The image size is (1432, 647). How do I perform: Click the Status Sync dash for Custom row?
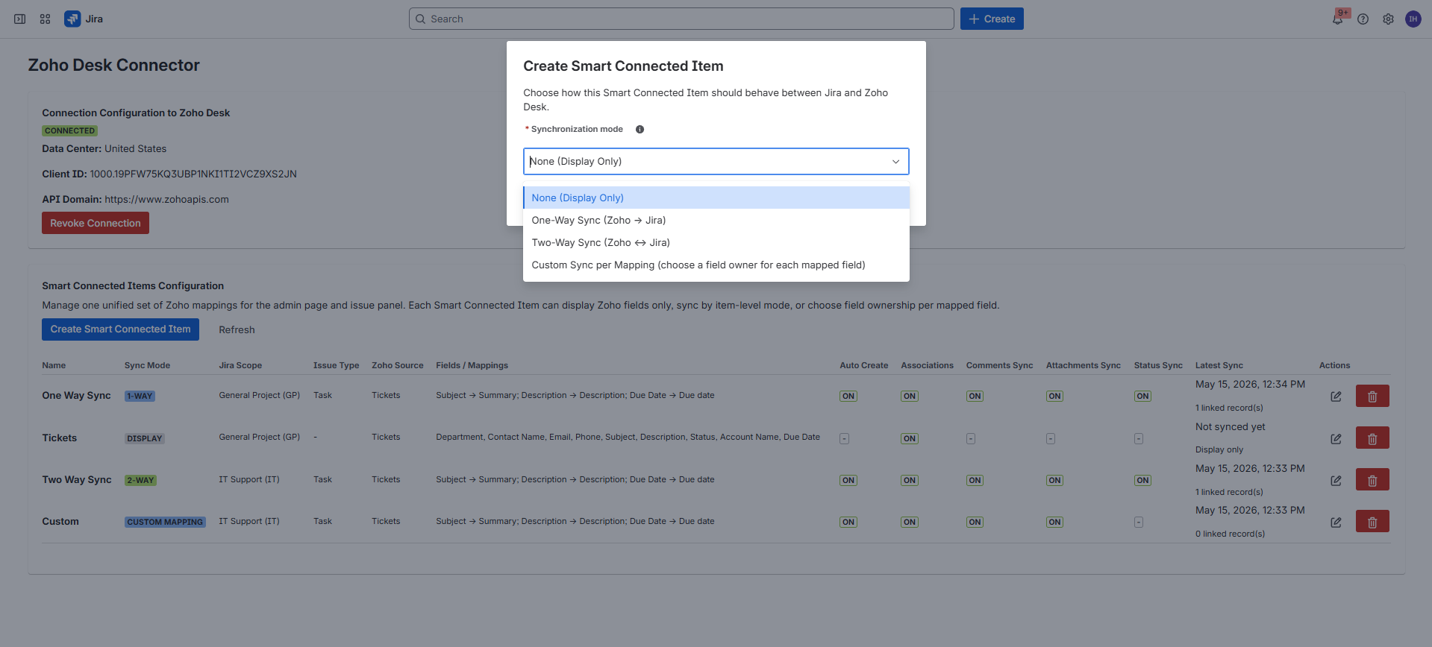tap(1139, 522)
